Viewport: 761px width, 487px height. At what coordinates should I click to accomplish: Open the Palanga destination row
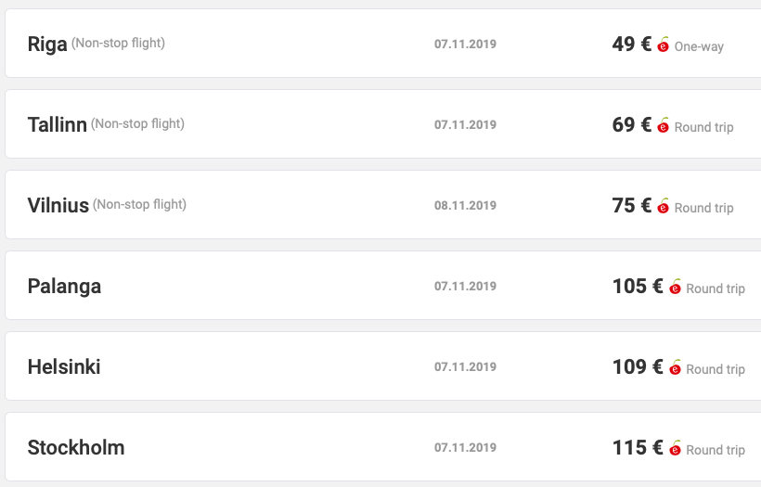click(383, 285)
